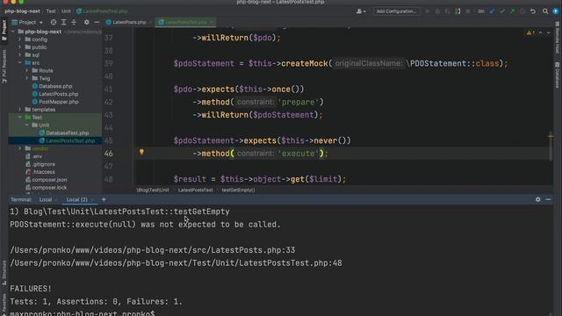The image size is (562, 316).
Task: Switch to LatestPosts.php editor tab
Action: (x=126, y=22)
